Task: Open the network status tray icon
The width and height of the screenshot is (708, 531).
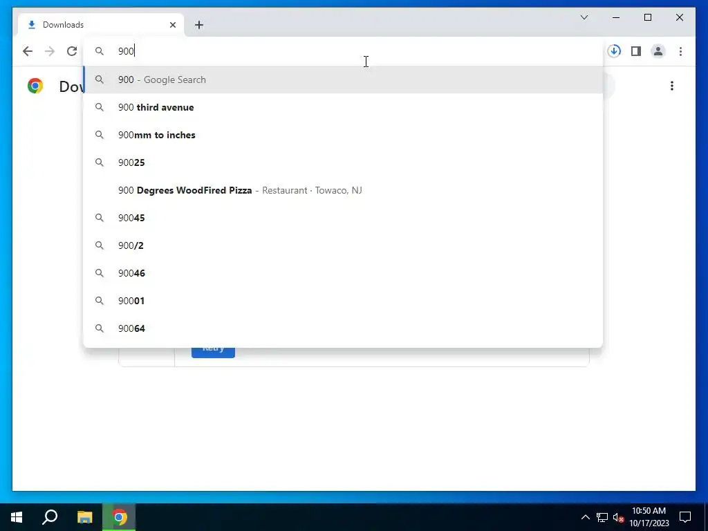Action: (x=602, y=517)
